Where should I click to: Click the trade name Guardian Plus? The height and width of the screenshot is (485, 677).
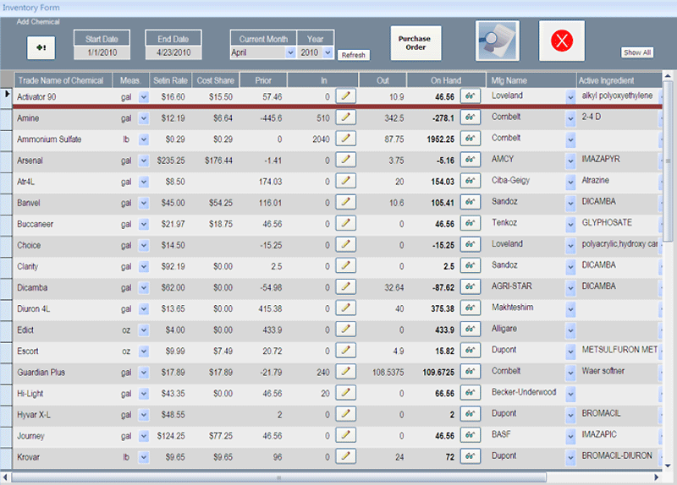pyautogui.click(x=41, y=372)
